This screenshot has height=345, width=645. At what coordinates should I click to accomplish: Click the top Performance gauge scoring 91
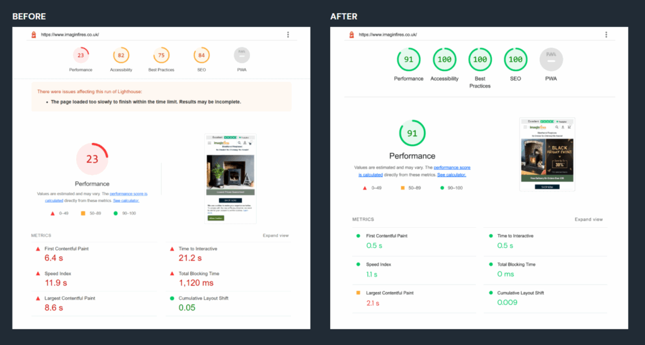point(408,59)
